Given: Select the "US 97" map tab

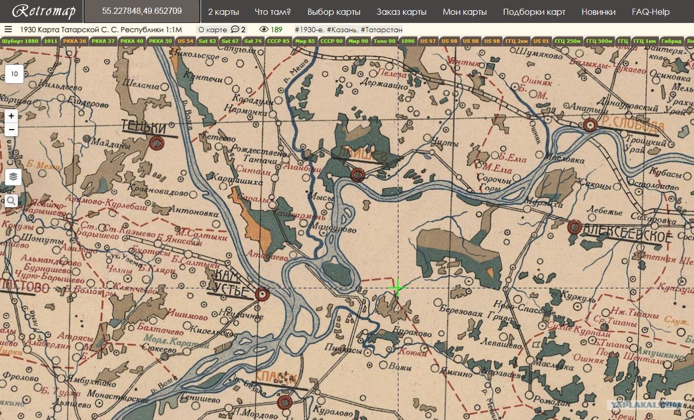Looking at the screenshot, I should click(428, 41).
